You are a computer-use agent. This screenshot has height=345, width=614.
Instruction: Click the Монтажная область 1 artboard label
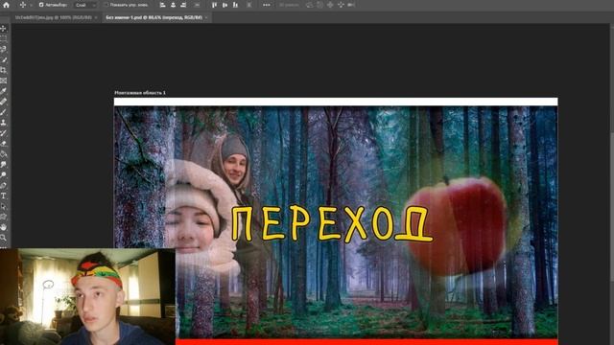[140, 93]
